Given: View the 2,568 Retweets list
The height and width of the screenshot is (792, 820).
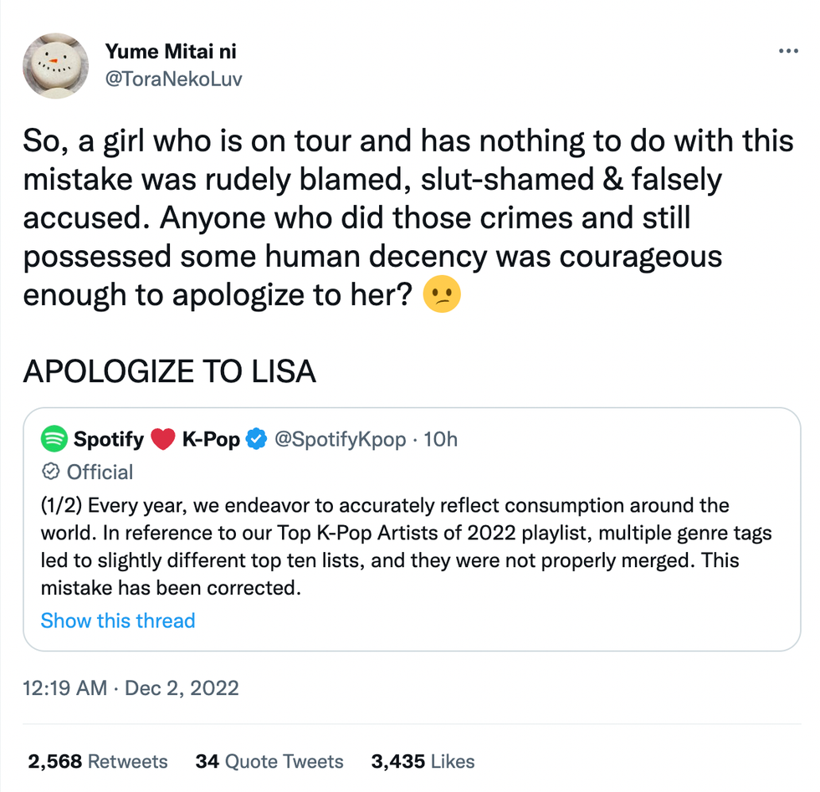Looking at the screenshot, I should (98, 762).
